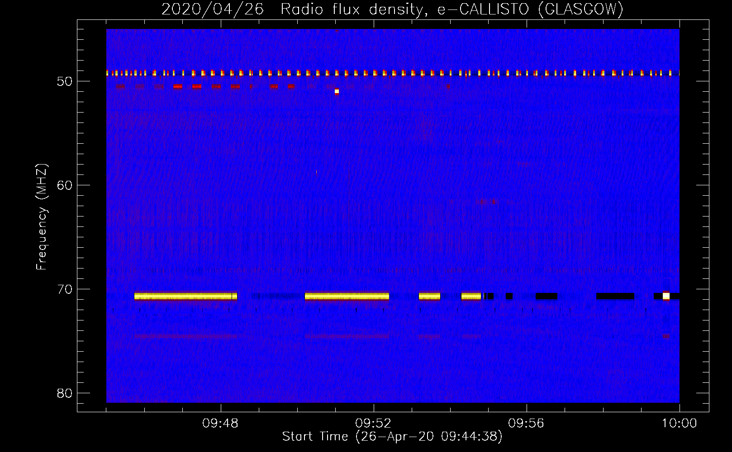732x452 pixels.
Task: Click the white burst near 10:00 at 70 MHz
Action: 666,296
